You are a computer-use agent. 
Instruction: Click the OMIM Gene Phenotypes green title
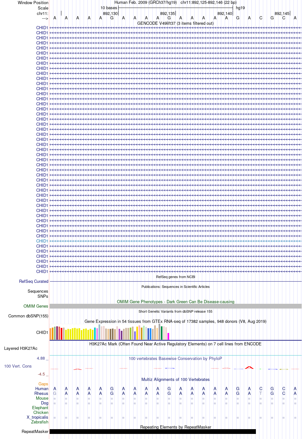pos(175,302)
